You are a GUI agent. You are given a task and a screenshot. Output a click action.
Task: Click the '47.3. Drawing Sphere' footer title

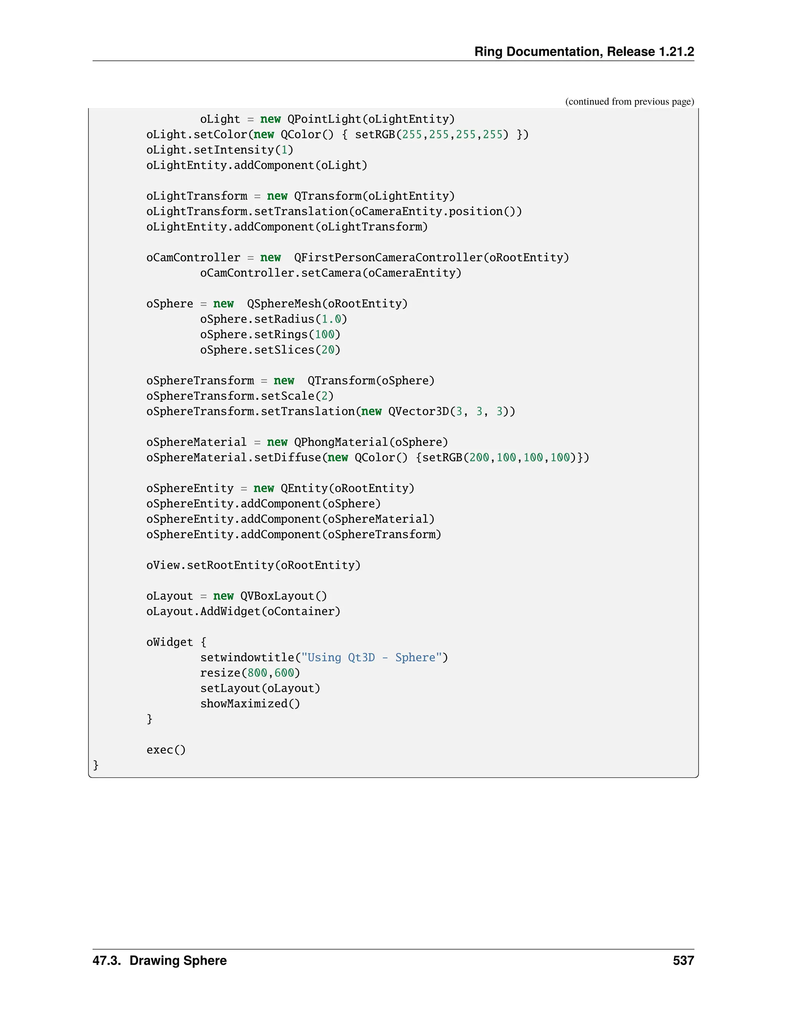[159, 961]
